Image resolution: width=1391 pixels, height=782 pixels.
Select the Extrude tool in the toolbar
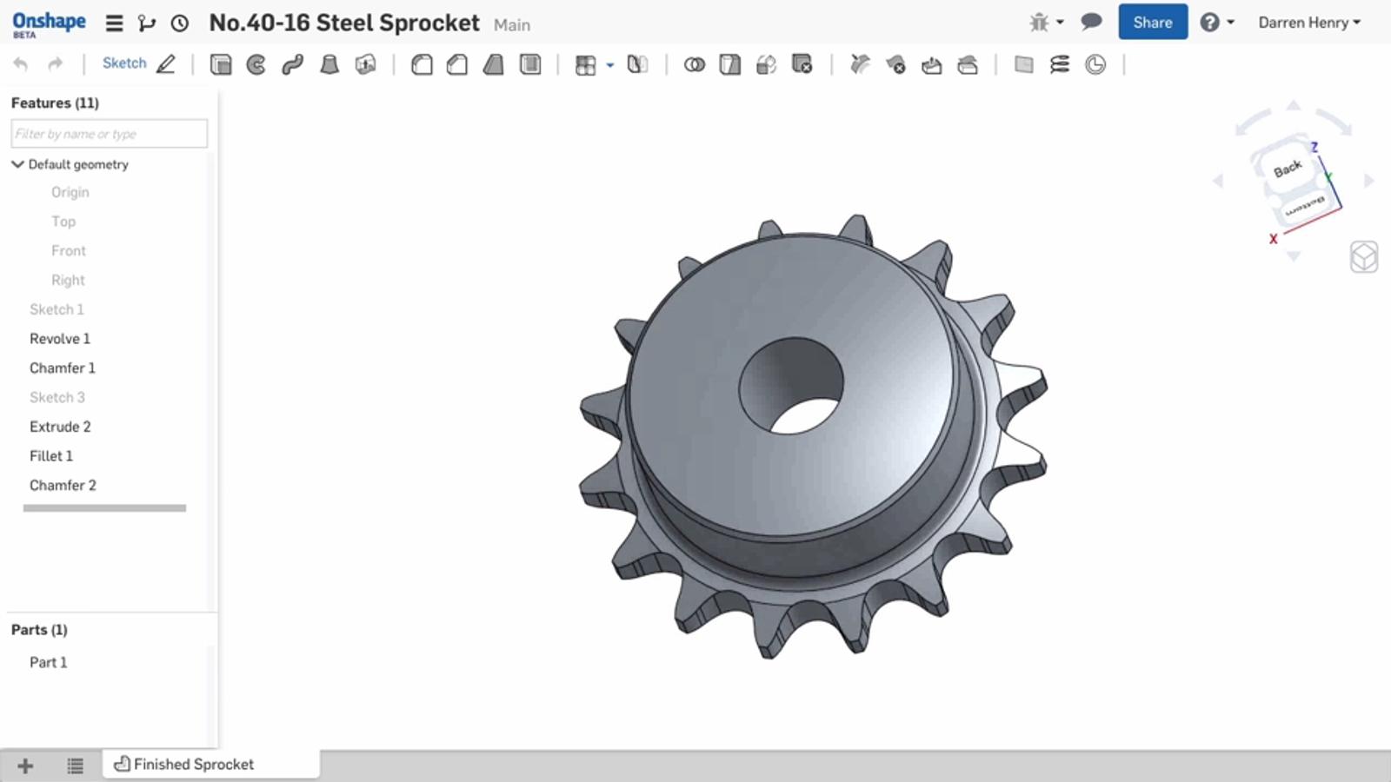(221, 64)
